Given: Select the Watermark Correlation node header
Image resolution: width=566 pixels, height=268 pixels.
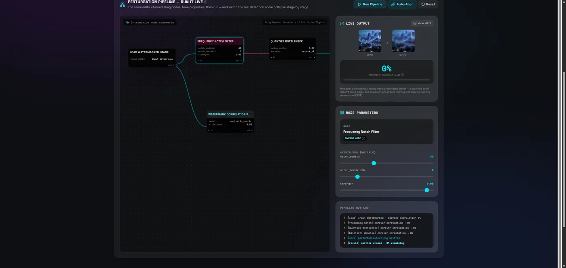Looking at the screenshot, I should [230, 114].
